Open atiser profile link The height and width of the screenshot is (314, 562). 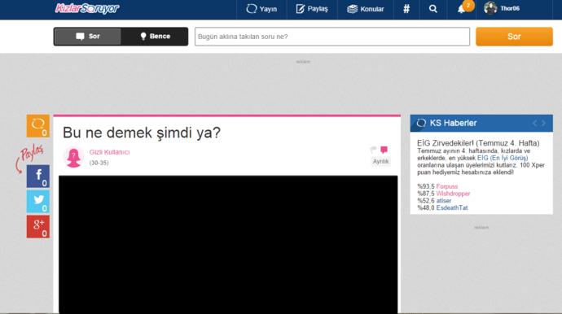[x=444, y=201]
